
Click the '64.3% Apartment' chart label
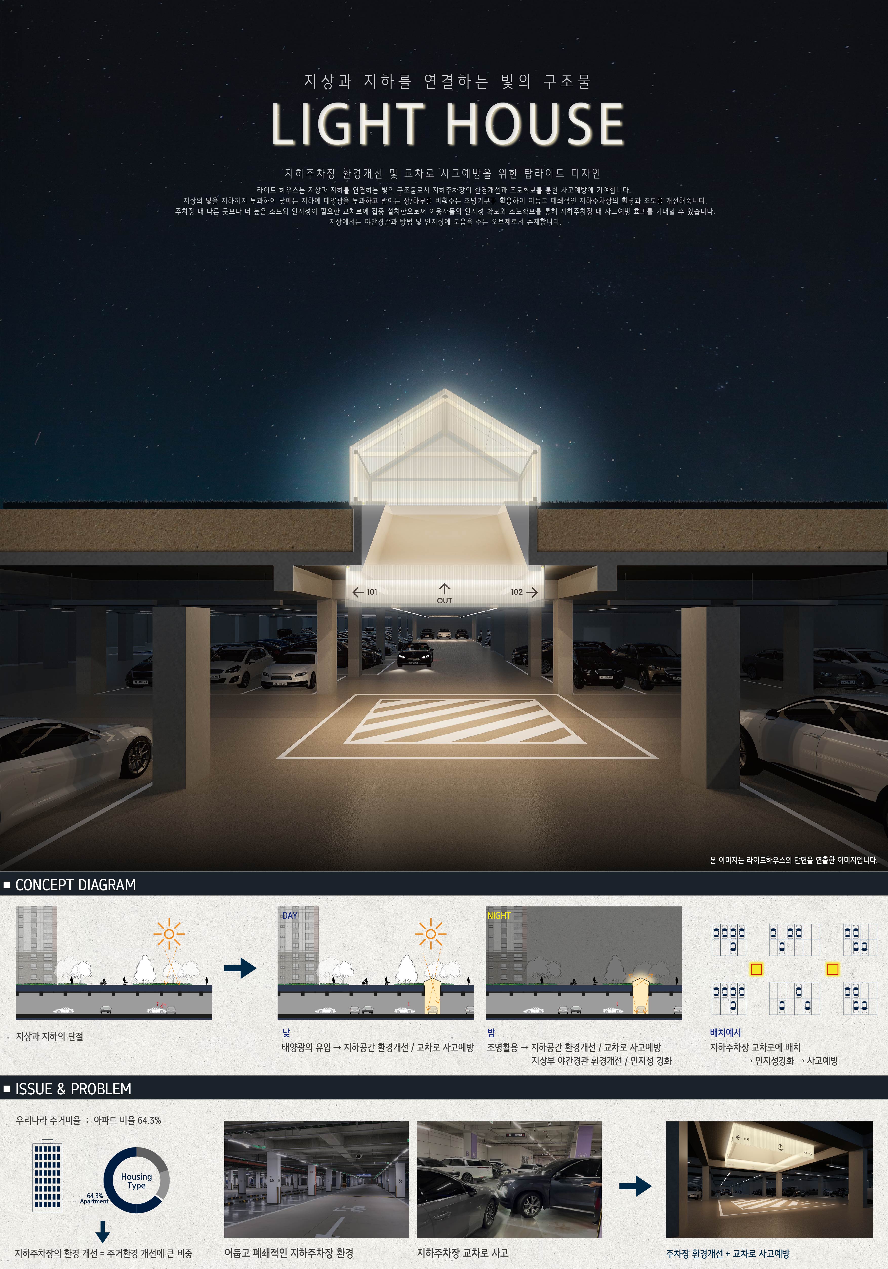pyautogui.click(x=94, y=1198)
